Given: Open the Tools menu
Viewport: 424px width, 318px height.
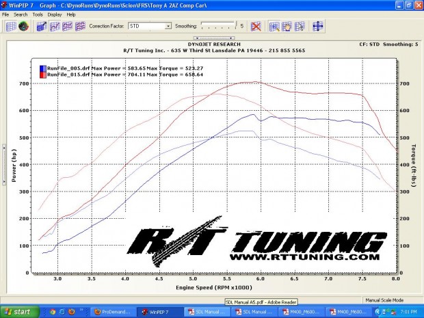Looking at the screenshot, I should pyautogui.click(x=38, y=14).
